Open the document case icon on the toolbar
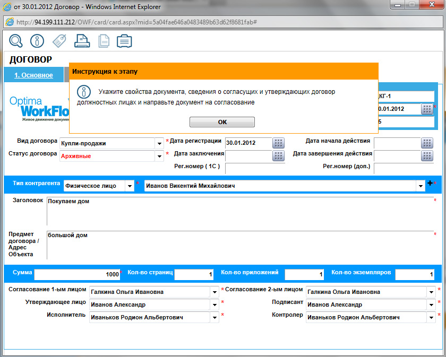 click(124, 40)
